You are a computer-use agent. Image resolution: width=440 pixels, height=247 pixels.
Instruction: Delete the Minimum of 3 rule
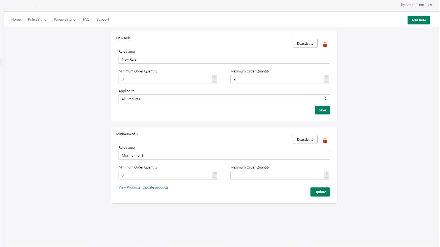tap(325, 140)
